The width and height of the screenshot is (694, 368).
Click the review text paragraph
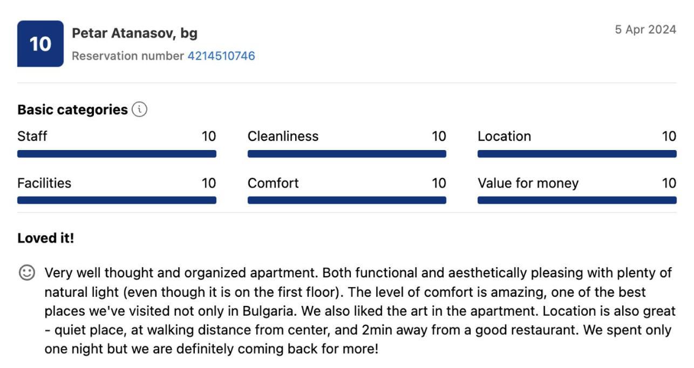[360, 311]
